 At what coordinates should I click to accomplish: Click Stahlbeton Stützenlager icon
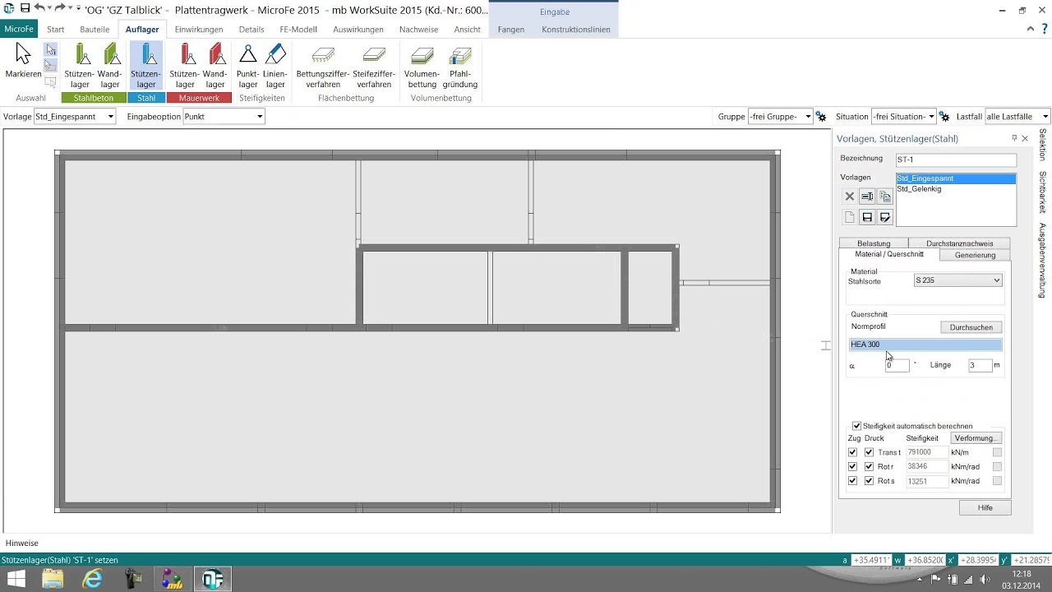tap(80, 66)
